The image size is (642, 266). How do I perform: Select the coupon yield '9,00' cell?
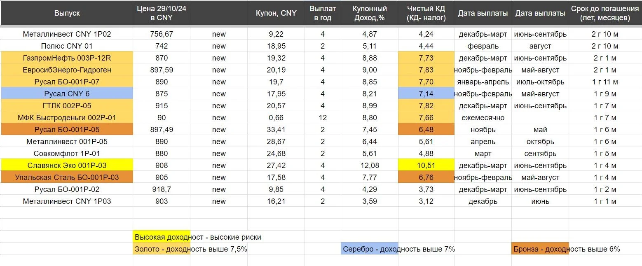[370, 70]
